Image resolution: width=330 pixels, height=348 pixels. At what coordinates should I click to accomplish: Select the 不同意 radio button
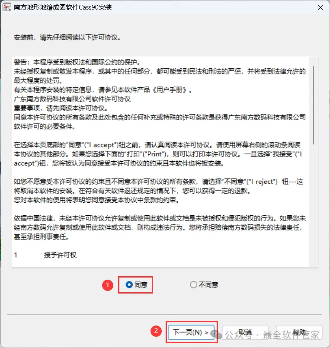tap(193, 284)
